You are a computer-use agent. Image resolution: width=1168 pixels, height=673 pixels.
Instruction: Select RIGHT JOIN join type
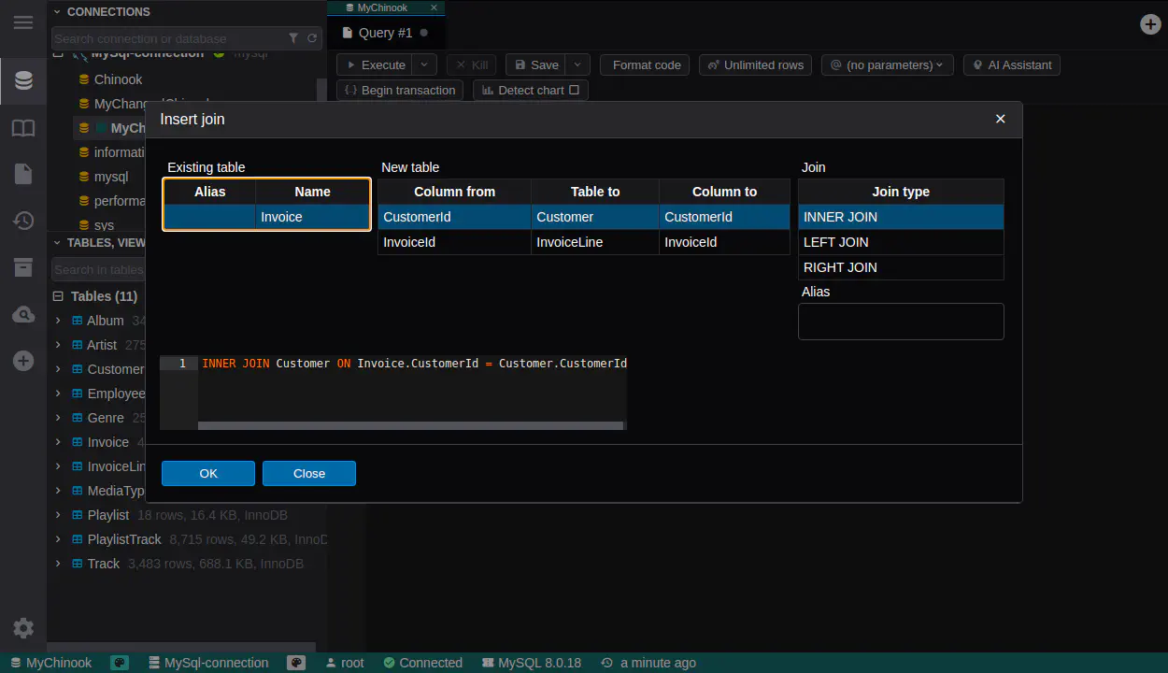(900, 267)
